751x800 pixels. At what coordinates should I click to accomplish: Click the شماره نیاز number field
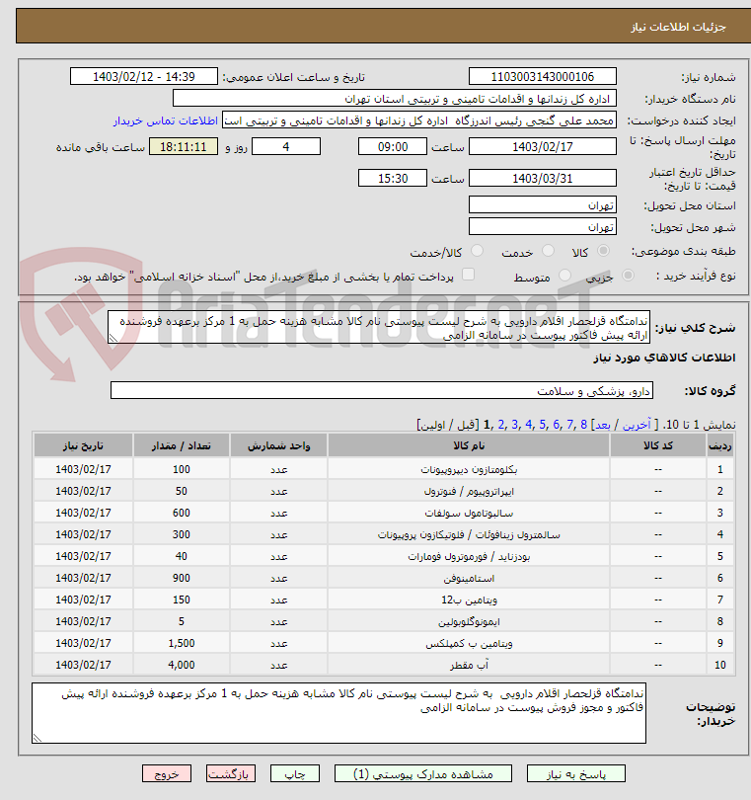click(543, 76)
